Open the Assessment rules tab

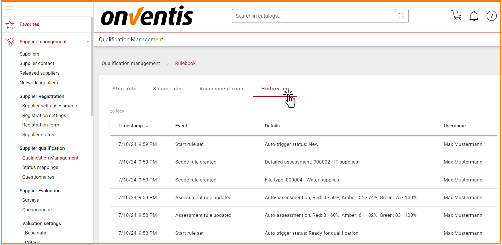coord(222,89)
